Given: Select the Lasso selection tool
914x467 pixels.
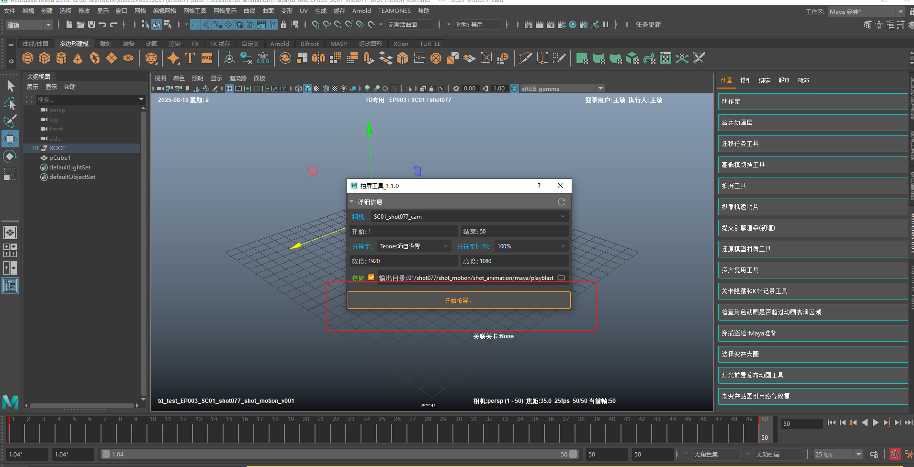Looking at the screenshot, I should 10,103.
